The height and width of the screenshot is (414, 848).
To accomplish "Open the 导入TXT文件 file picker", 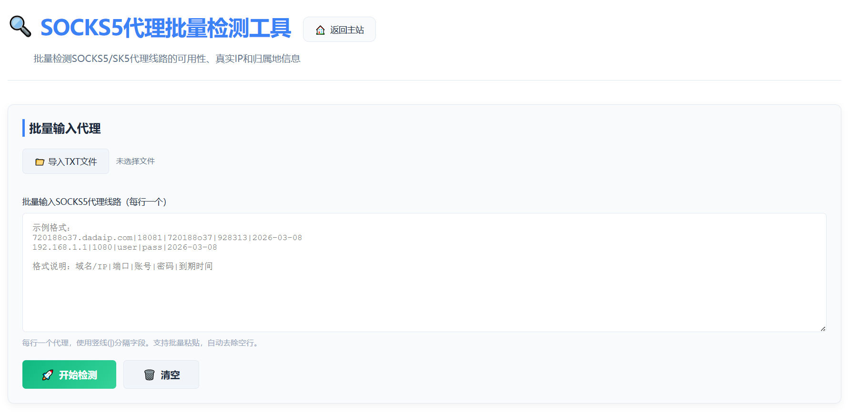I will click(x=66, y=162).
